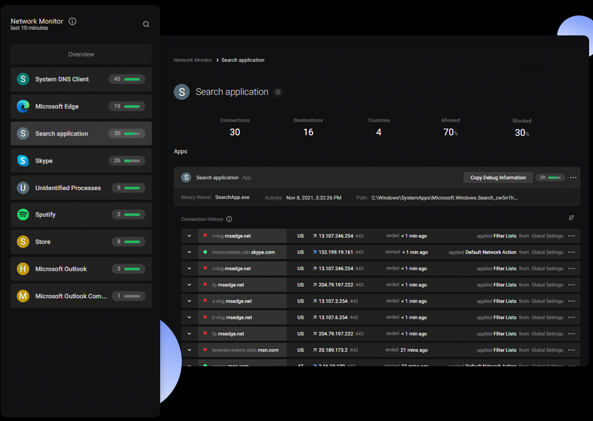Click the gear icon beside Search application heading
This screenshot has height=421, width=593.
278,92
